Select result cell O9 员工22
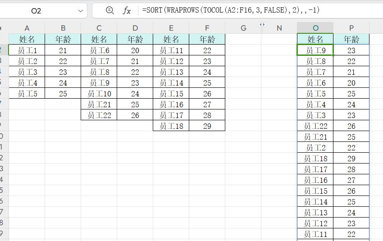Image resolution: width=383 pixels, height=241 pixels. (315, 126)
